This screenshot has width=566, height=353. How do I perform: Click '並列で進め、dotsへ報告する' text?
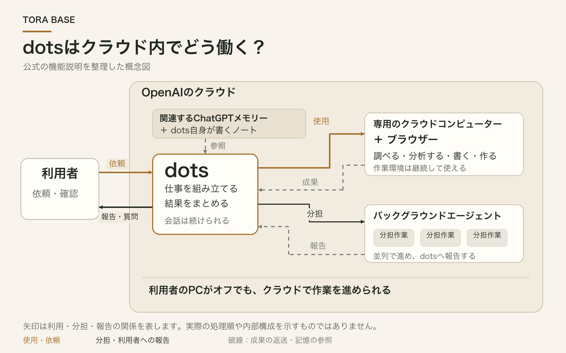[424, 256]
